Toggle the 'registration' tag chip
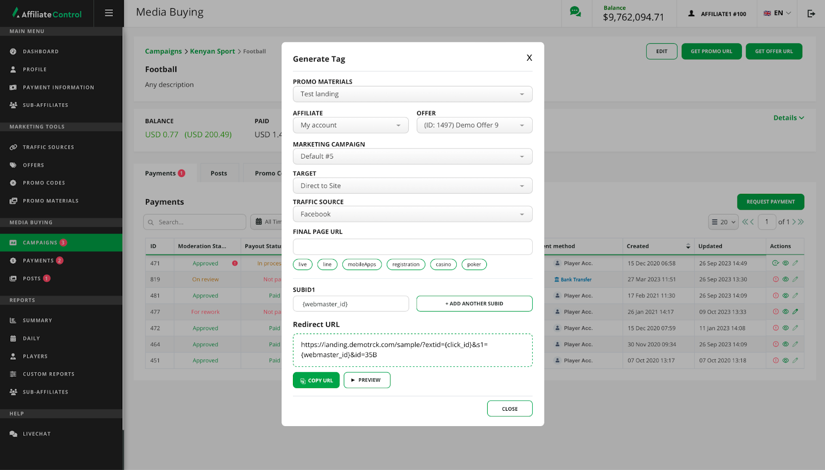This screenshot has height=470, width=825. click(406, 265)
